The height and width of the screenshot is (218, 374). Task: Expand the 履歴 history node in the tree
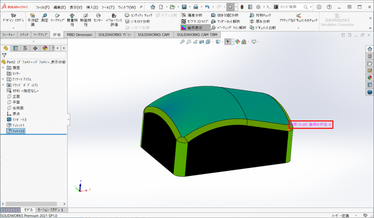3,67
